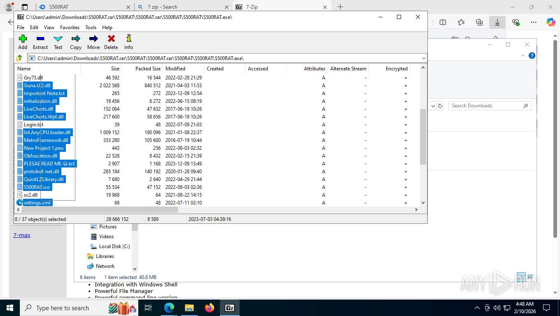Open the View menu
The height and width of the screenshot is (316, 560).
point(49,28)
